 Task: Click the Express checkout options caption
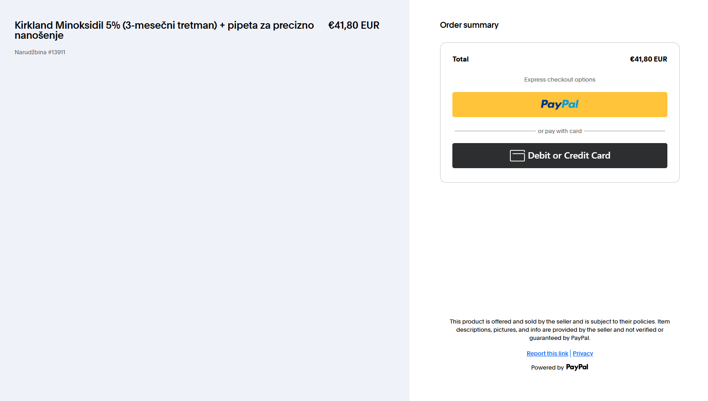point(560,80)
